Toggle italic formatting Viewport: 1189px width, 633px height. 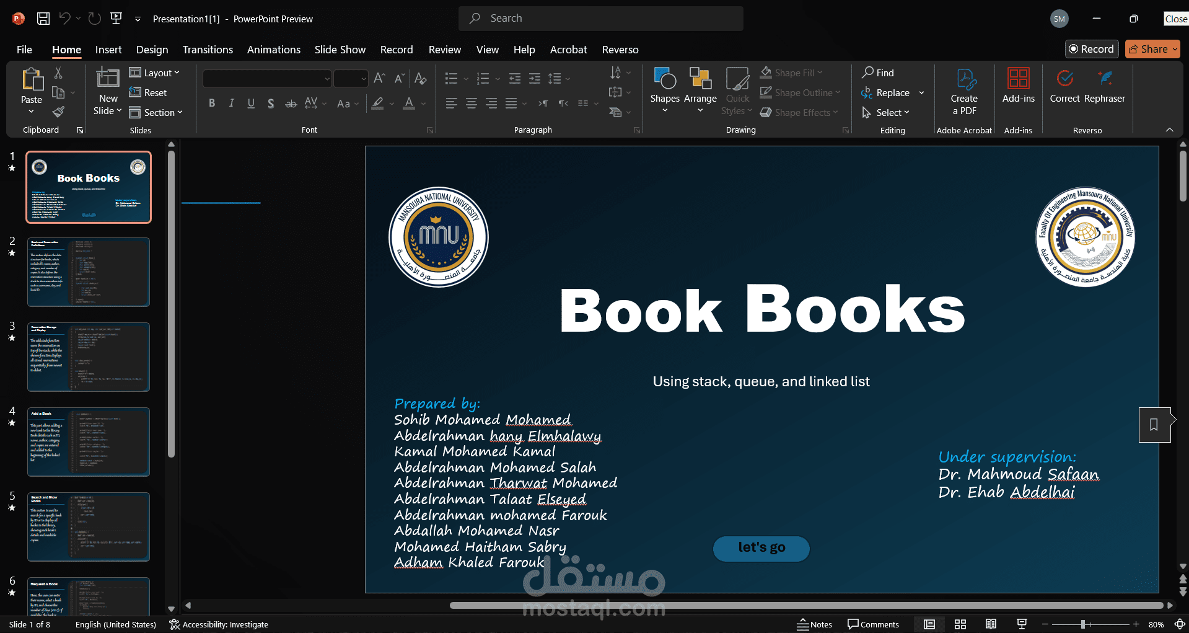231,104
